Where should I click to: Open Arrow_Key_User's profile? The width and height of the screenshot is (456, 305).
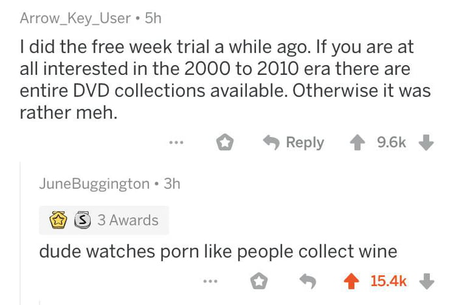click(x=76, y=18)
